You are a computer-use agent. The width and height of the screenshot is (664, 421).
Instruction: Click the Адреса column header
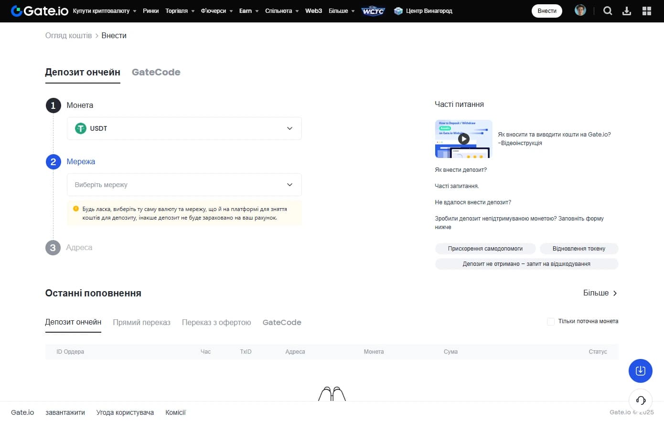[x=295, y=352]
